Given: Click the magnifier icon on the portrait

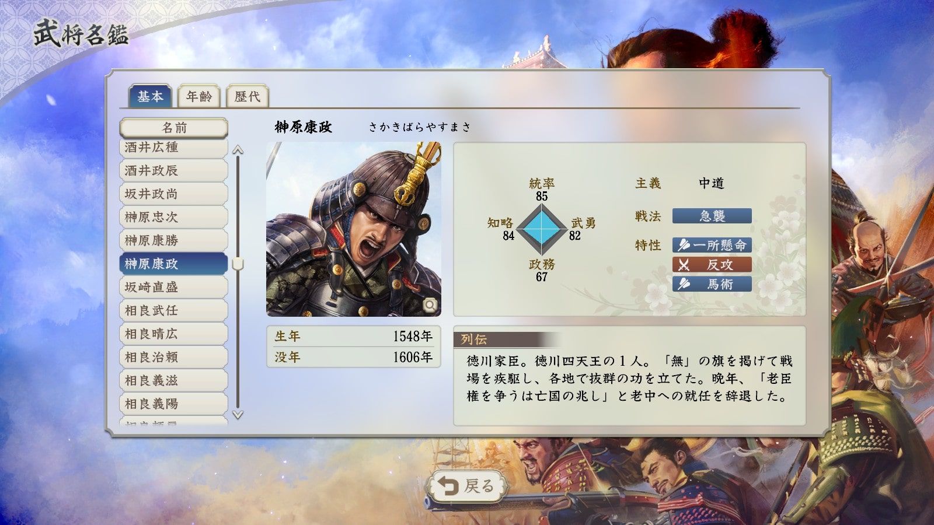Looking at the screenshot, I should (x=430, y=304).
